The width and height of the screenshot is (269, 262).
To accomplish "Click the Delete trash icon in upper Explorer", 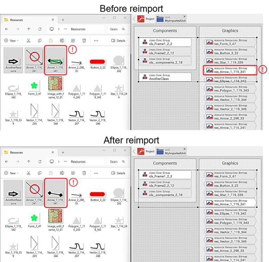I will pos(84,41).
